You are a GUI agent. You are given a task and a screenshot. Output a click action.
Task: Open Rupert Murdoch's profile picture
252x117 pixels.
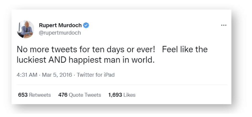point(25,29)
